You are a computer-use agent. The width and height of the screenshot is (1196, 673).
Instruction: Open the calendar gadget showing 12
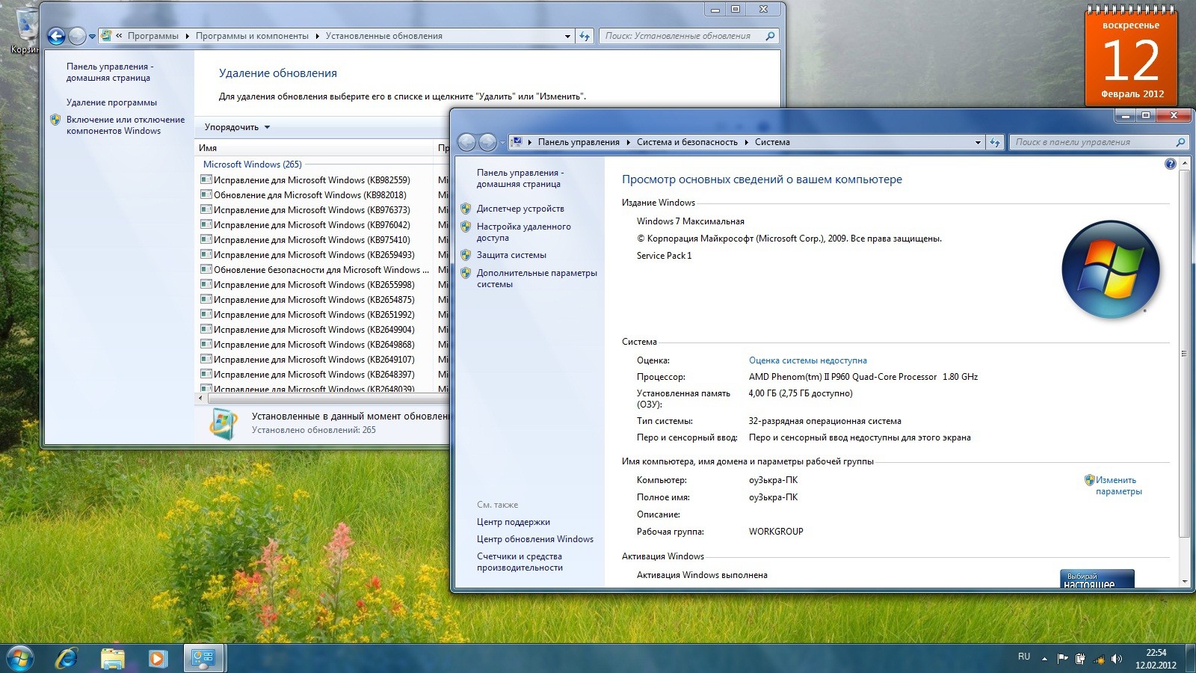(1132, 56)
